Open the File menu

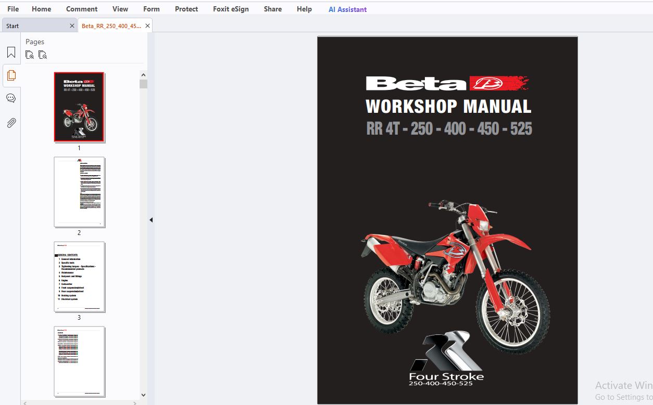13,9
